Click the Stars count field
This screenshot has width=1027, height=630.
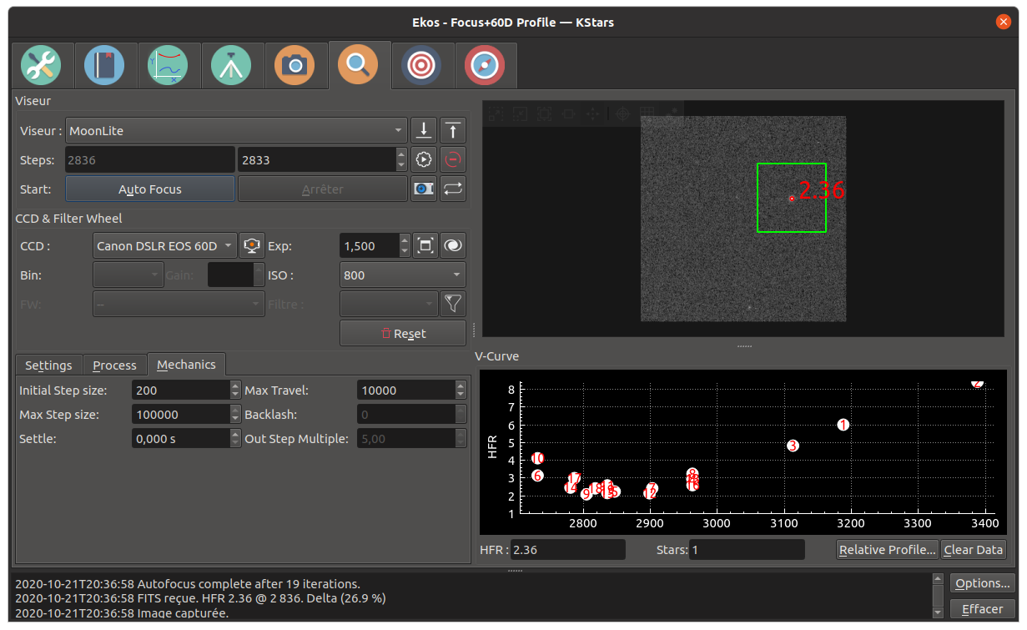747,550
